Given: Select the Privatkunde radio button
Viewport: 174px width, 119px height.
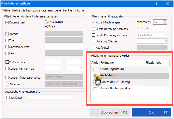Looking at the screenshot, I should point(46,22).
